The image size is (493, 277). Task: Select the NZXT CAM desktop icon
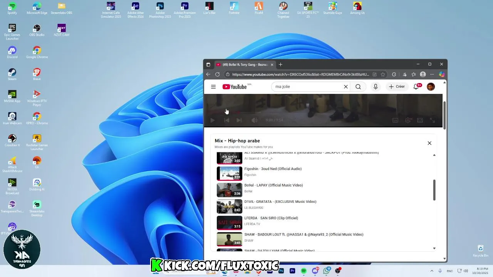tap(62, 30)
